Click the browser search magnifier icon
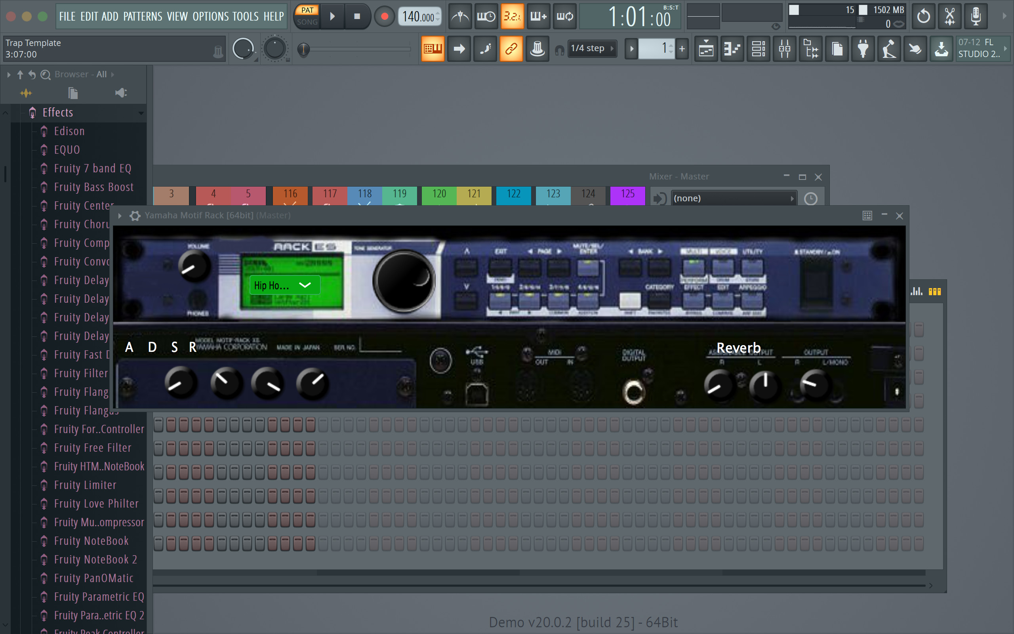 [x=45, y=74]
